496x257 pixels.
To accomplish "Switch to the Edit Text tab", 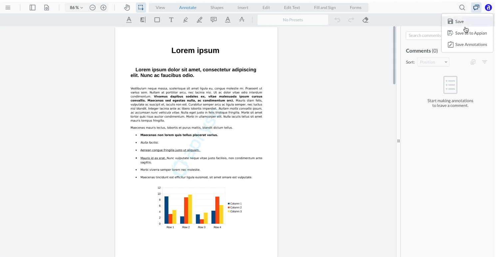I will tap(292, 7).
